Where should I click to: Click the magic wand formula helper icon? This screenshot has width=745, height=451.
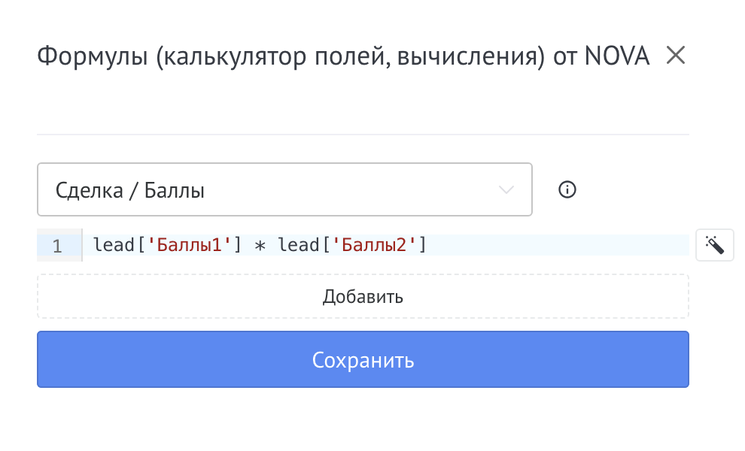pos(714,245)
